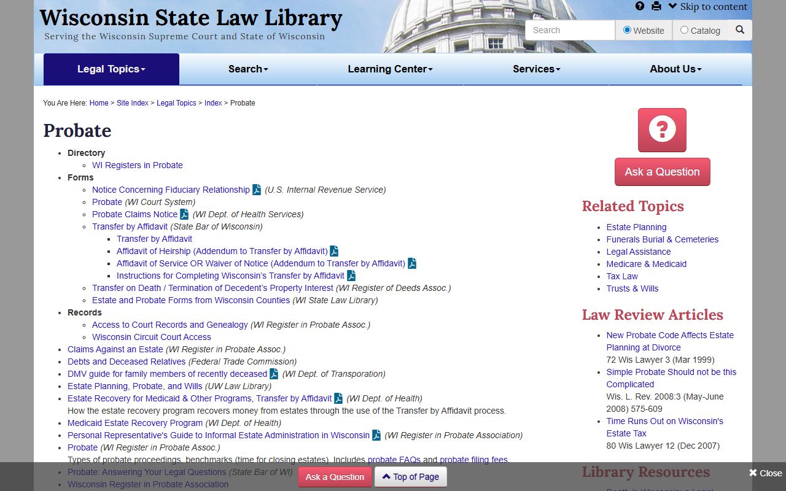Open Debts and Deceased Relatives link

point(126,361)
